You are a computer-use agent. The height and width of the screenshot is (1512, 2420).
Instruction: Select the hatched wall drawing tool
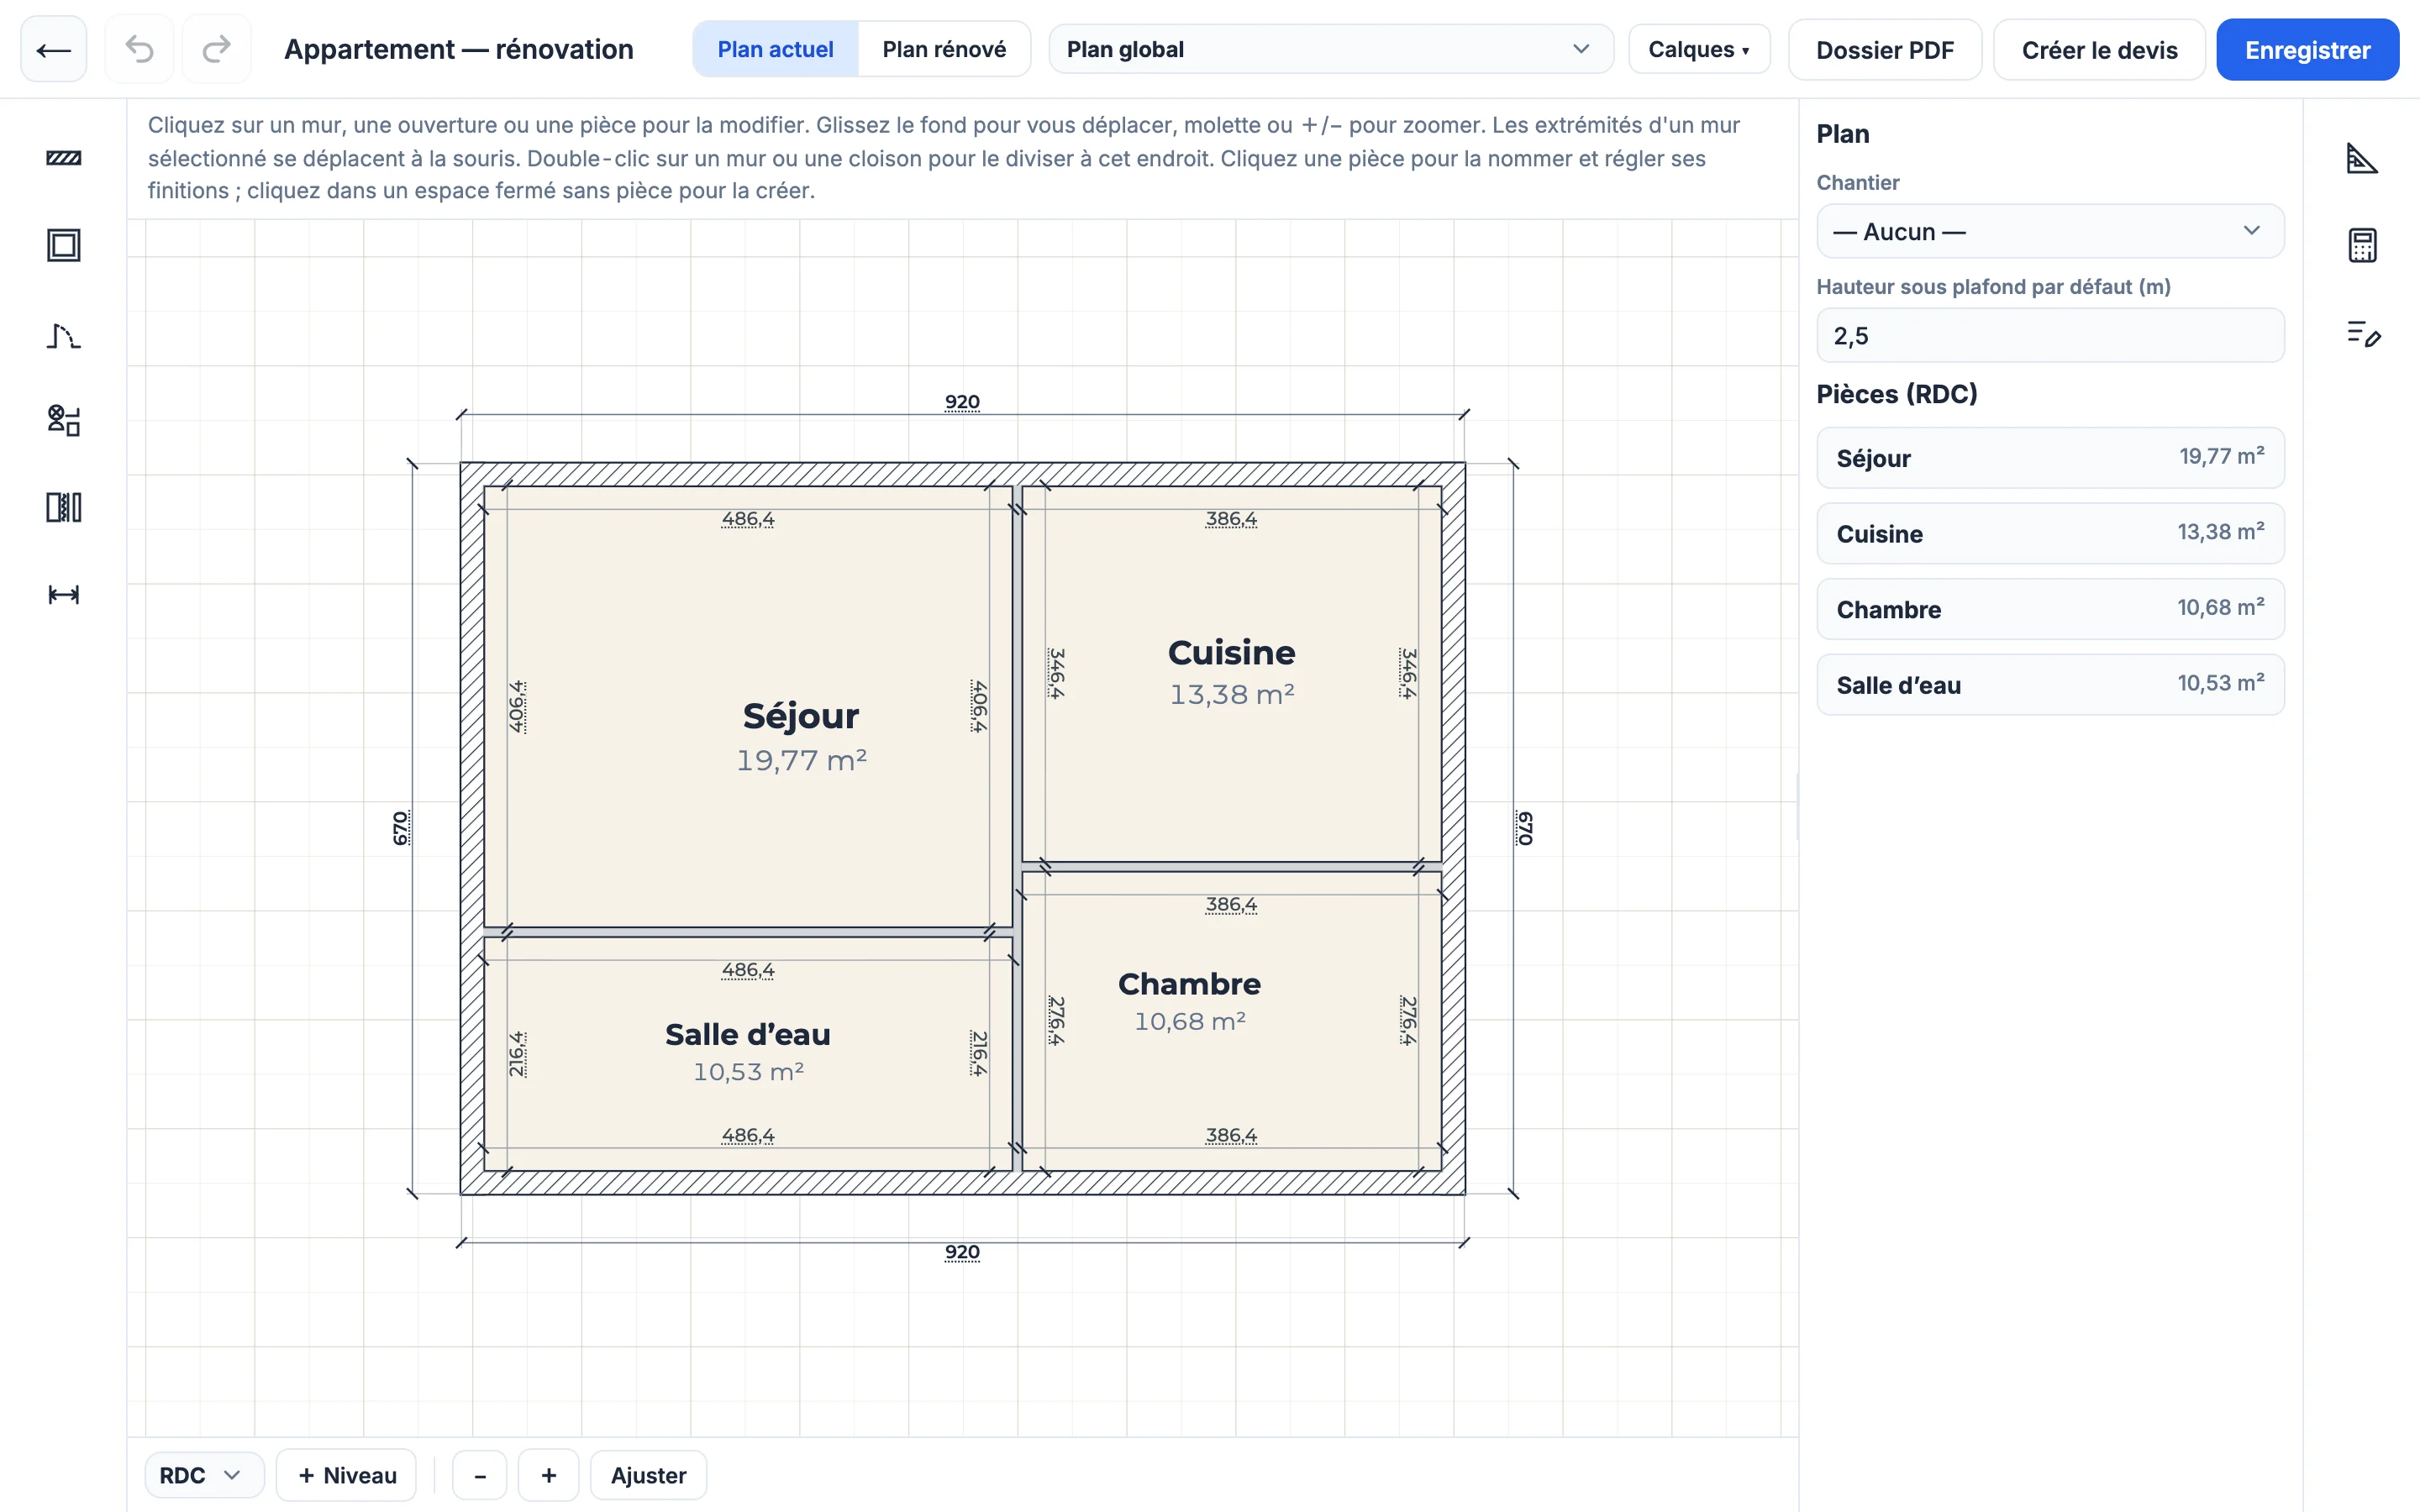(x=64, y=158)
